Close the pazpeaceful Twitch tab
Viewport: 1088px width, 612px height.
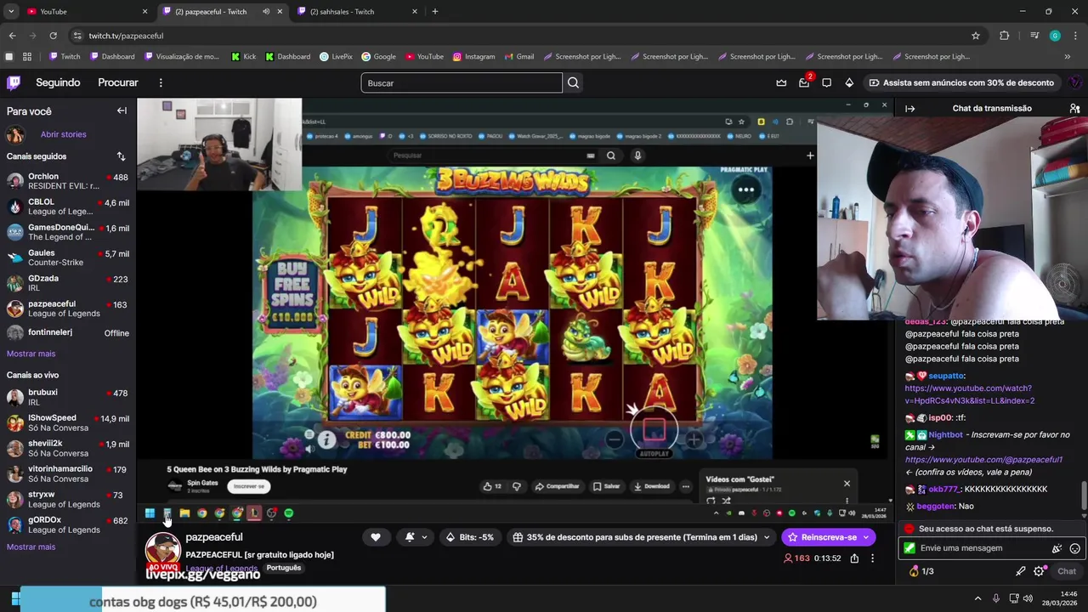pos(280,12)
